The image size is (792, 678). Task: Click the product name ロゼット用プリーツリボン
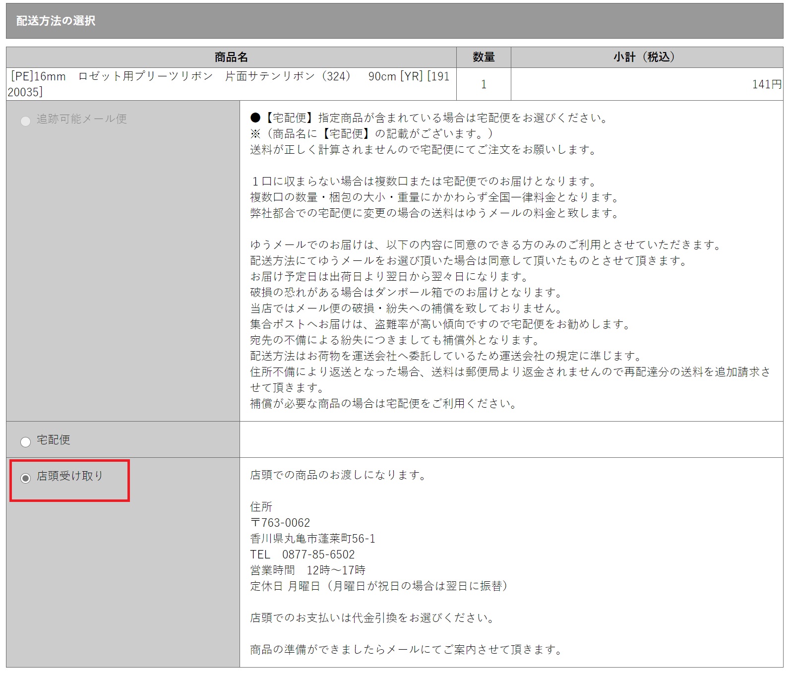[146, 76]
